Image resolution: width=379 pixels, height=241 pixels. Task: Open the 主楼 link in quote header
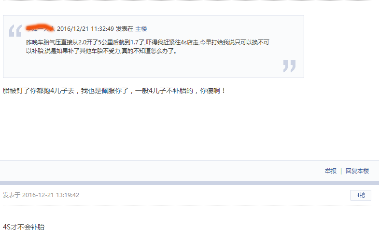[x=141, y=29]
